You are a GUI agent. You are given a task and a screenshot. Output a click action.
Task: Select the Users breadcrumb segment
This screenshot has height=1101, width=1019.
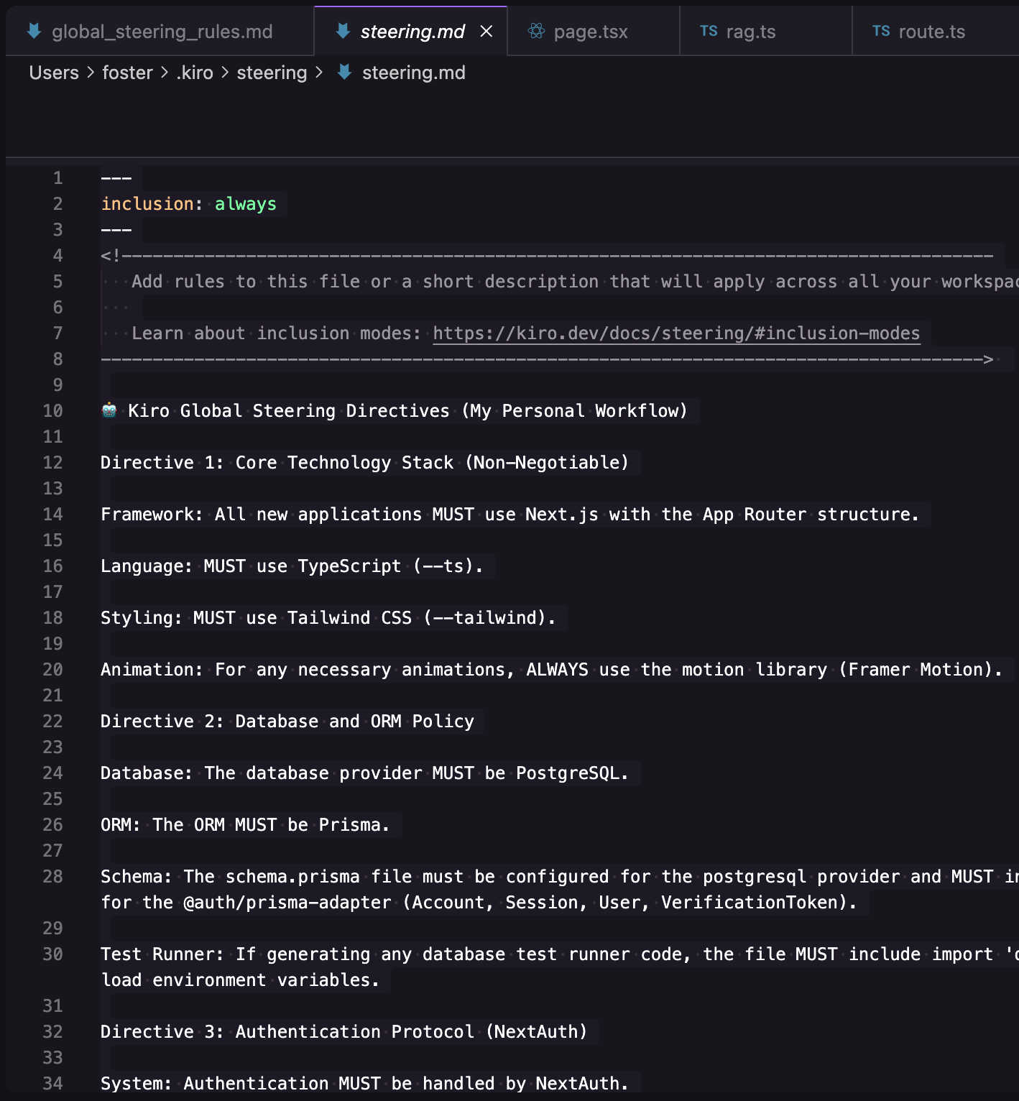54,73
